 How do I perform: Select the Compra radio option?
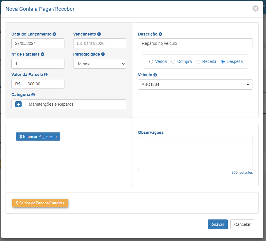coord(173,62)
